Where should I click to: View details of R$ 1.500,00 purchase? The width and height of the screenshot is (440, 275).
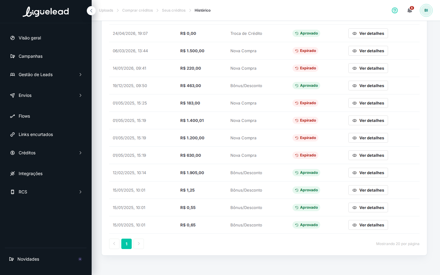pos(368,51)
